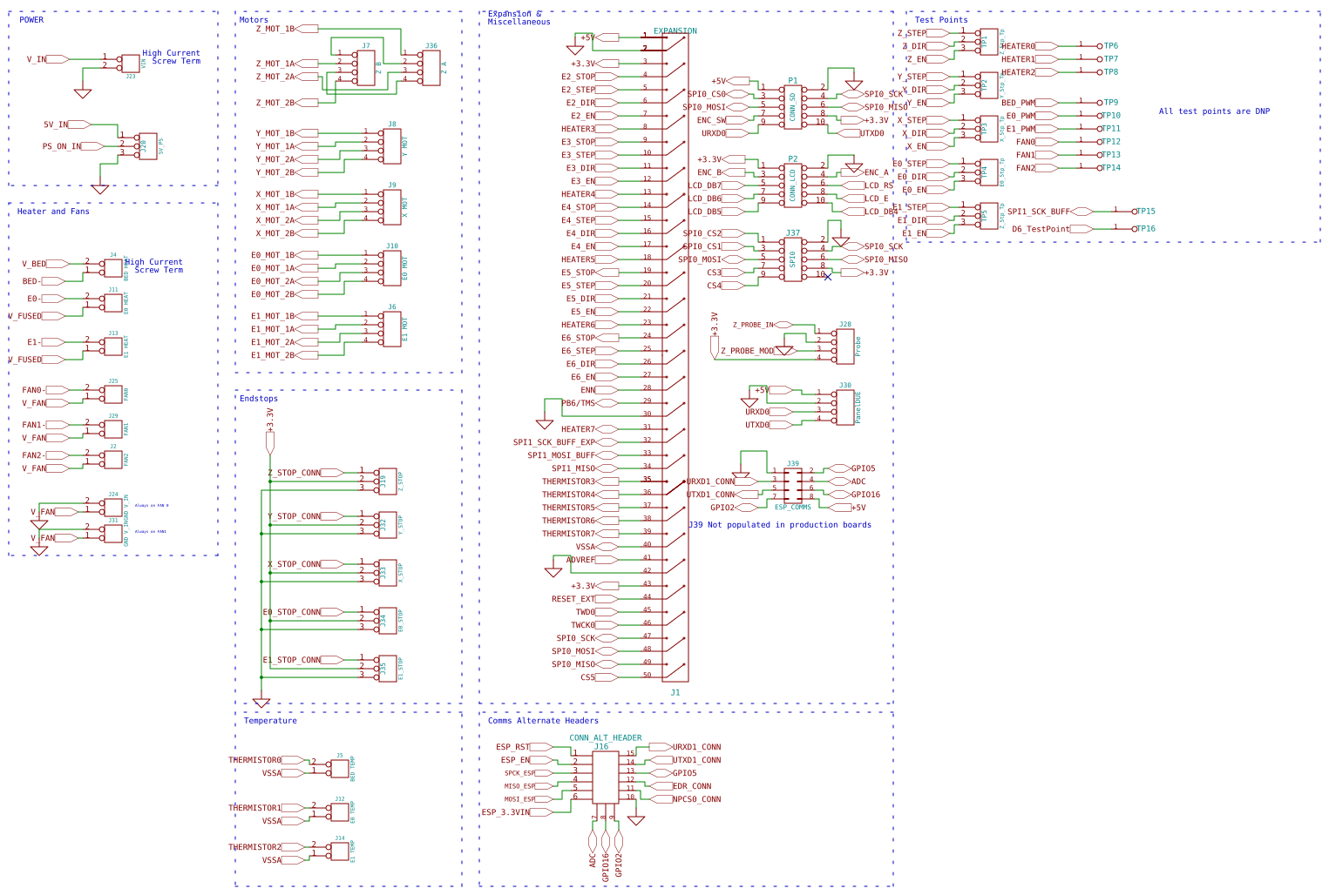Click the All test points are DNP note

click(x=1214, y=111)
